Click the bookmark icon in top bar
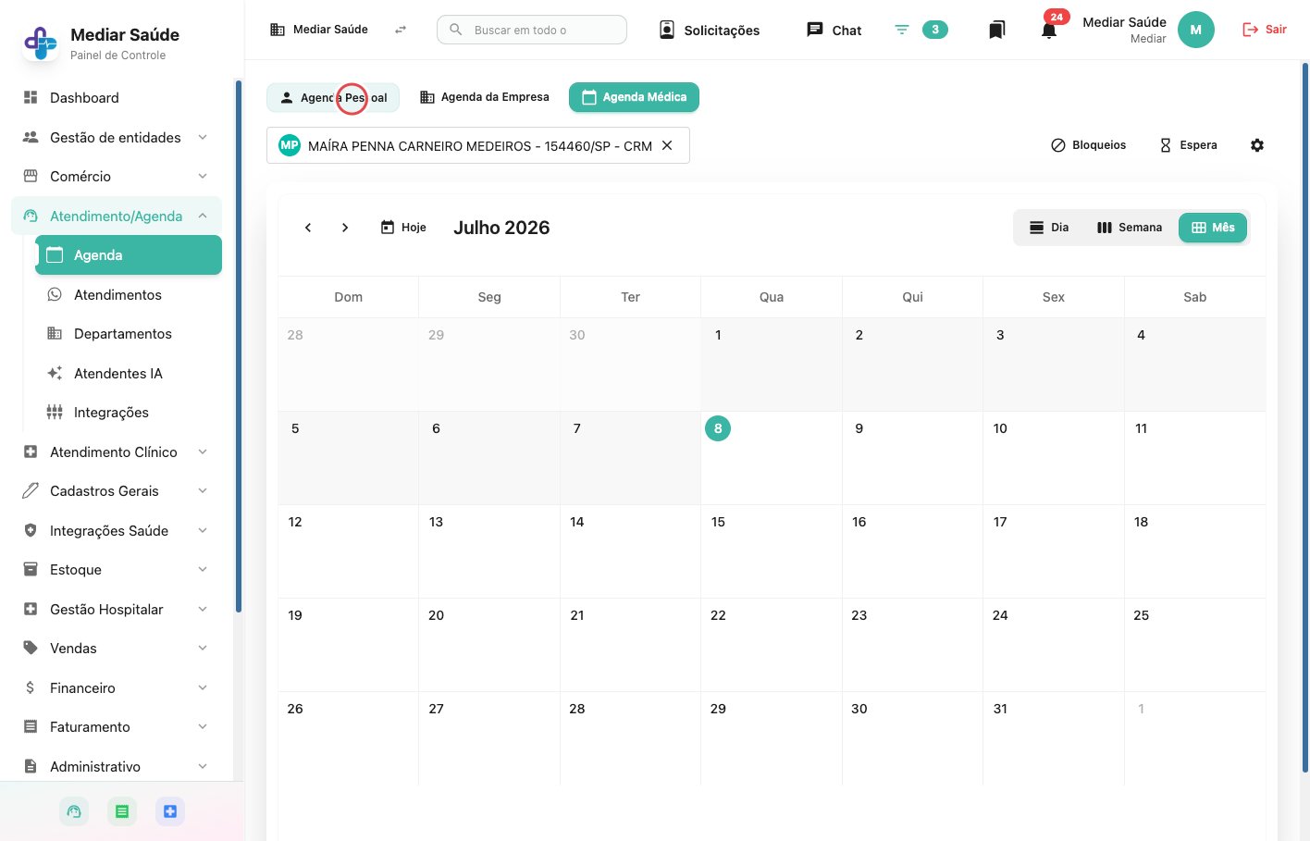The image size is (1310, 841). coord(996,31)
